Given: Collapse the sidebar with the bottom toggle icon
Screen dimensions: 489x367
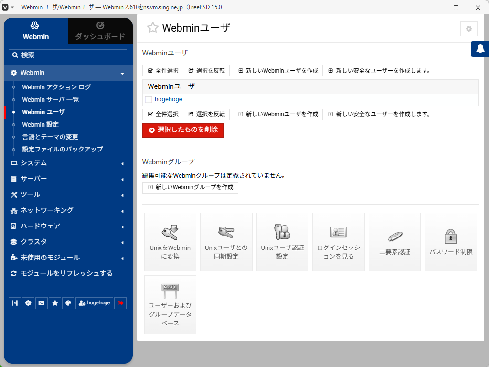Looking at the screenshot, I should 15,303.
